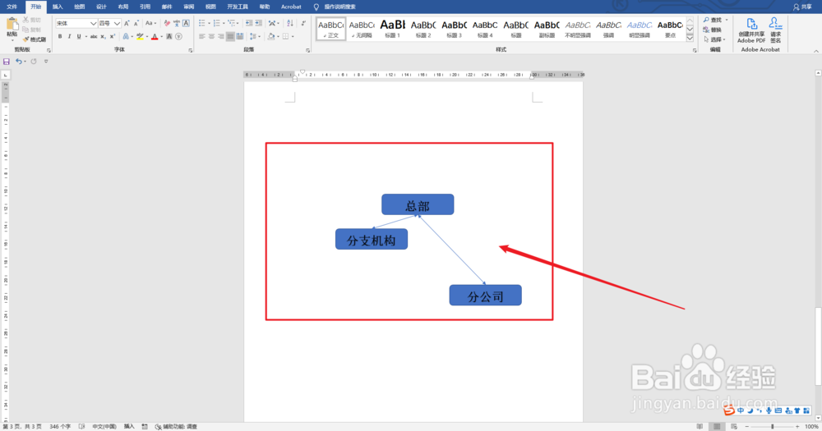Toggle Justify paragraph alignment
822x431 pixels.
230,37
